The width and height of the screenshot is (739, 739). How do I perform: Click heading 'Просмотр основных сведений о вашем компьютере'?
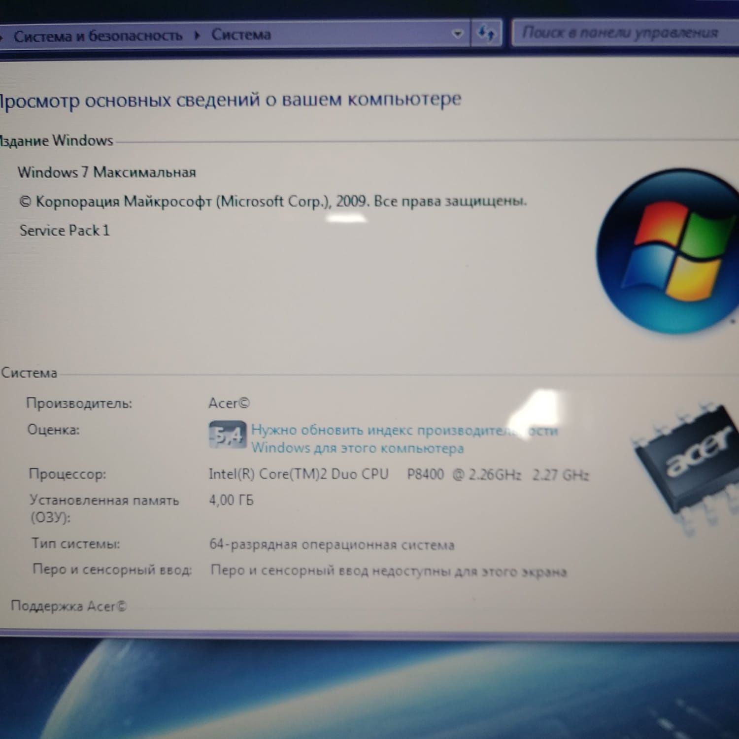[231, 101]
